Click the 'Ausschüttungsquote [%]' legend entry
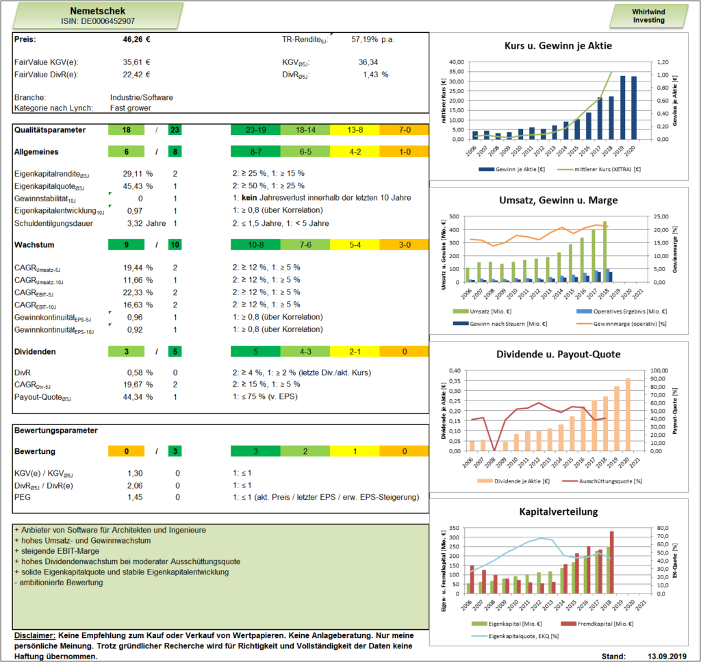Image resolution: width=701 pixels, height=662 pixels. 602,481
